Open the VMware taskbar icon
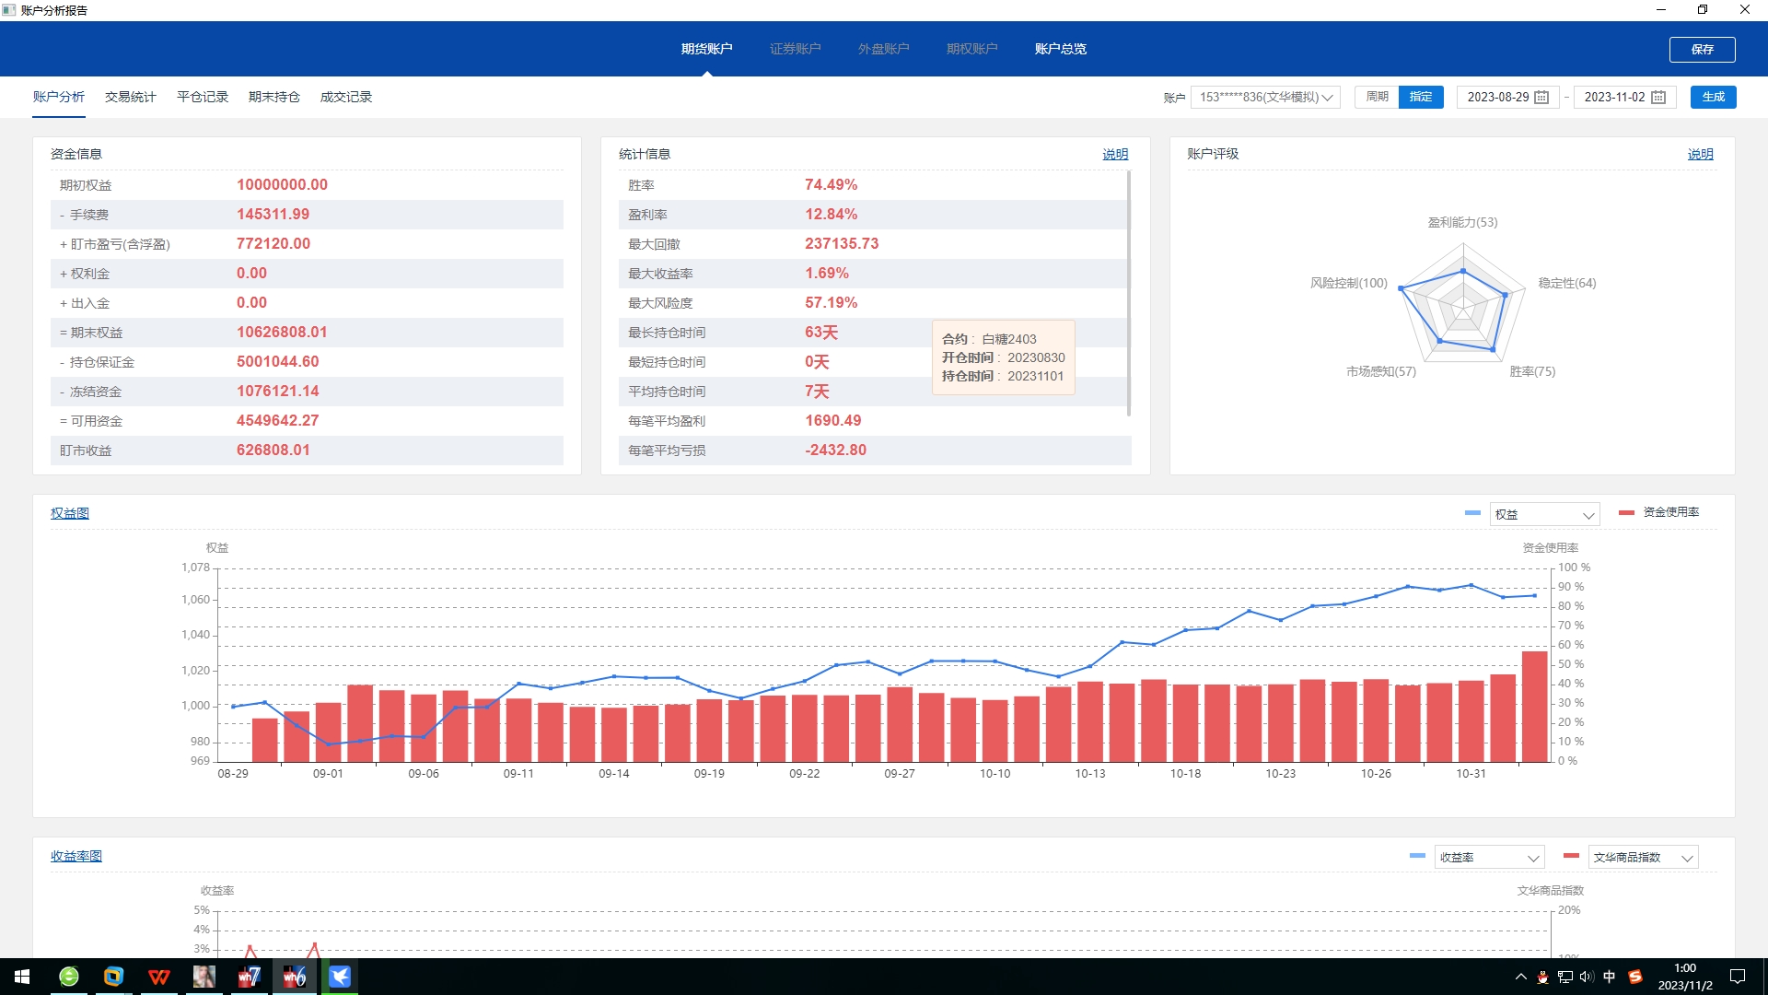Screen dimensions: 1768x995 coord(113,977)
